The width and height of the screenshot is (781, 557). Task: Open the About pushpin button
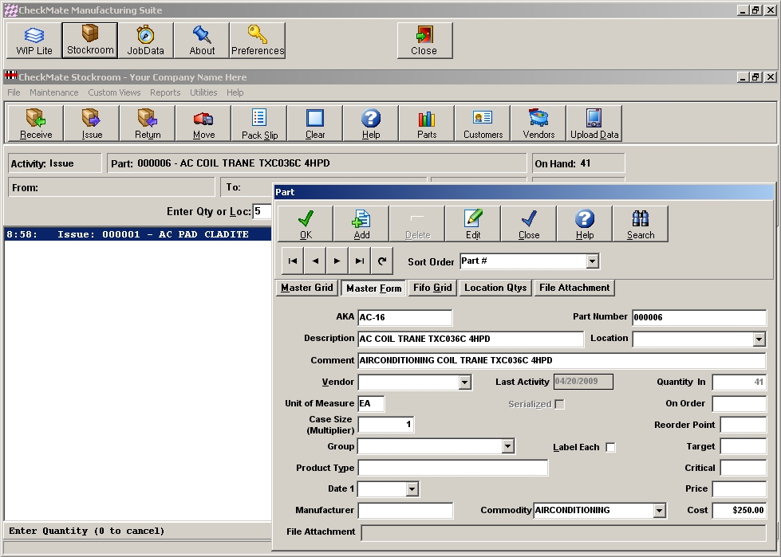coord(202,41)
